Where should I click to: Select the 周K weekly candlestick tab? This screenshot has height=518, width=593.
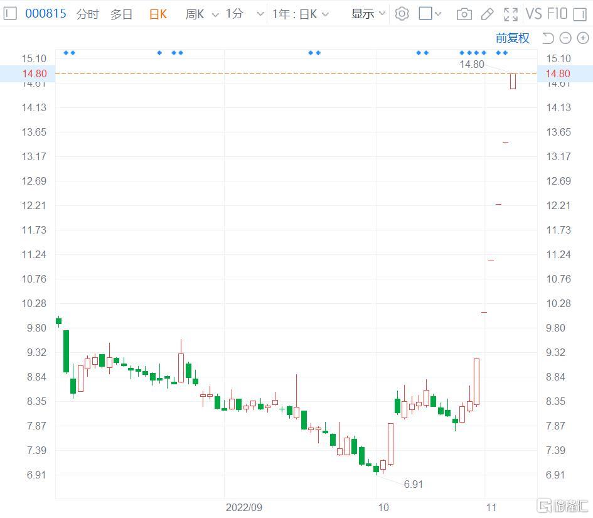pyautogui.click(x=195, y=14)
